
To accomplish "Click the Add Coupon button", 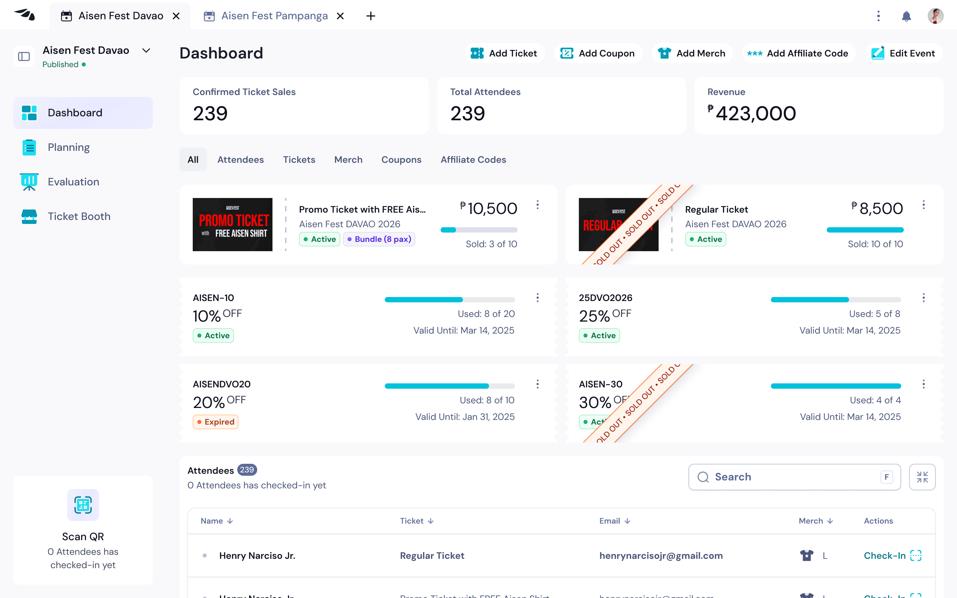I will tap(597, 53).
